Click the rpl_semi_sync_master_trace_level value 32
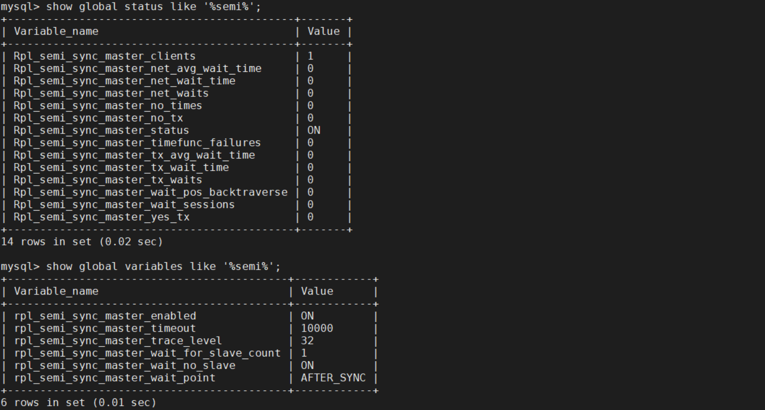This screenshot has width=765, height=410. click(307, 340)
